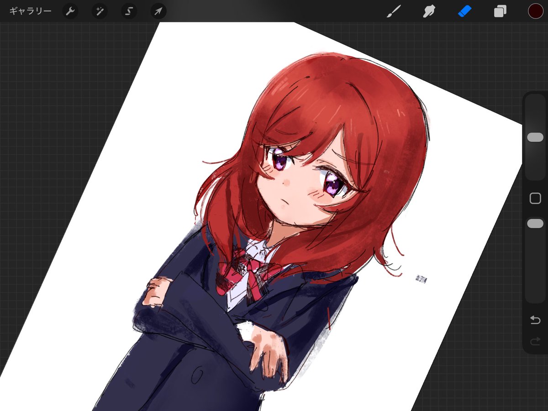Viewport: 548px width, 411px height.
Task: Select the Brush tool
Action: click(x=393, y=11)
